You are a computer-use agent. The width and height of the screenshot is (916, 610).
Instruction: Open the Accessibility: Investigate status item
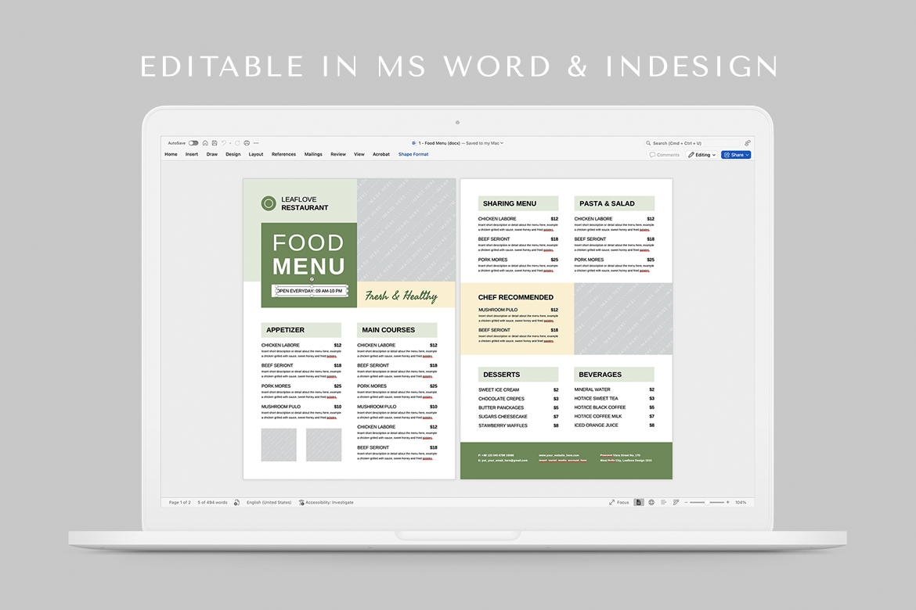point(326,503)
